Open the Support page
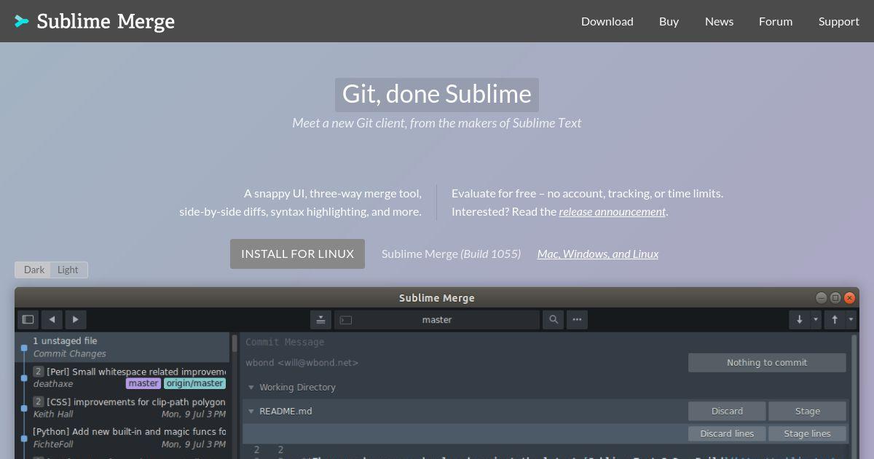The width and height of the screenshot is (874, 459). coord(839,21)
